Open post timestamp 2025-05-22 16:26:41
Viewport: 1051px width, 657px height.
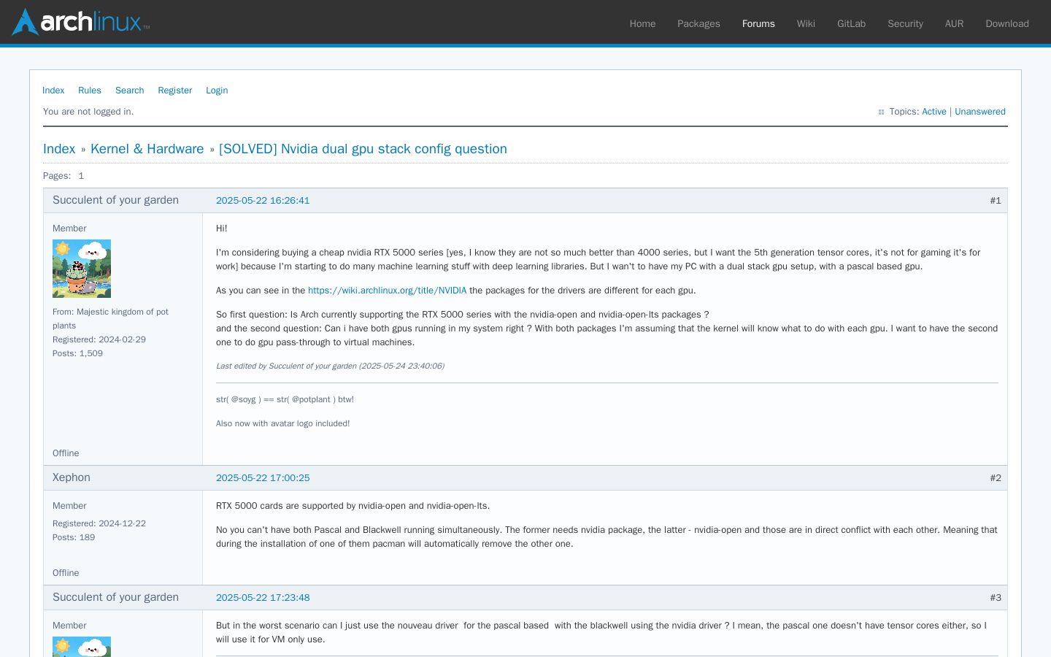tap(263, 201)
